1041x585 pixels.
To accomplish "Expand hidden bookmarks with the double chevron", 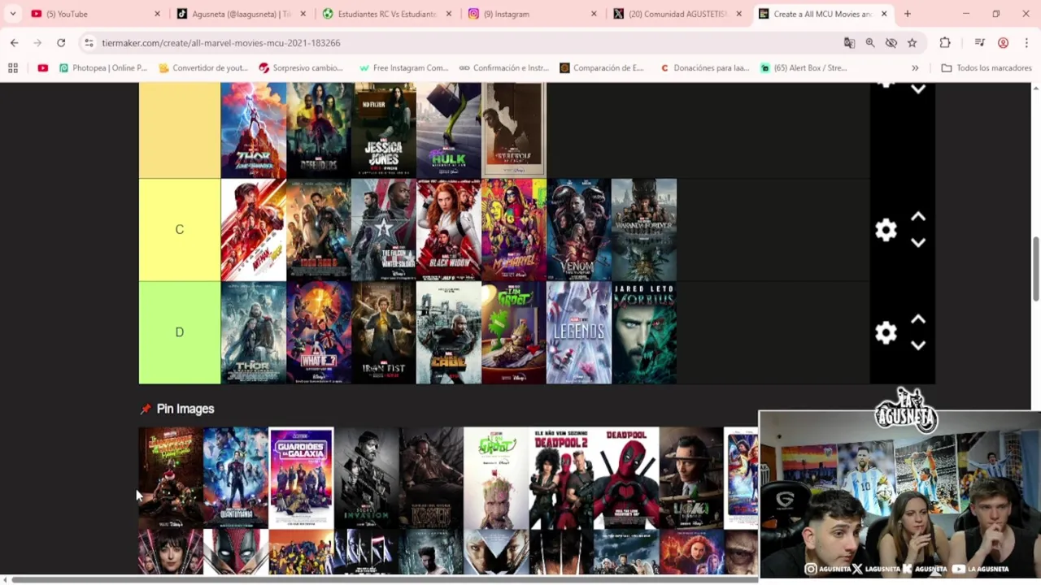I will (x=915, y=68).
